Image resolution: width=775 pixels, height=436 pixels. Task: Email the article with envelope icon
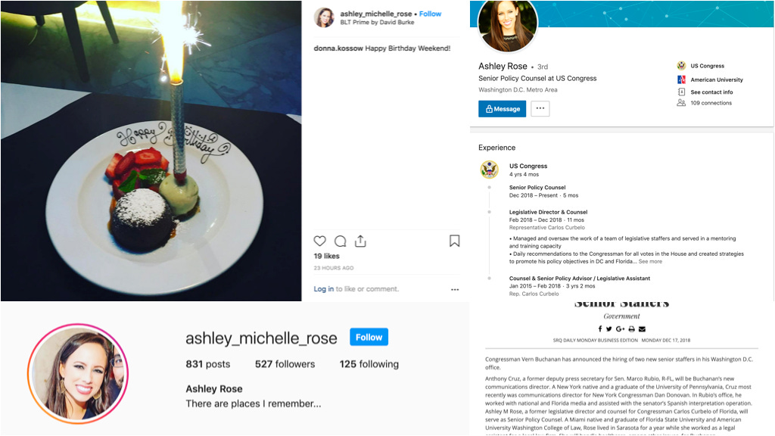click(642, 329)
